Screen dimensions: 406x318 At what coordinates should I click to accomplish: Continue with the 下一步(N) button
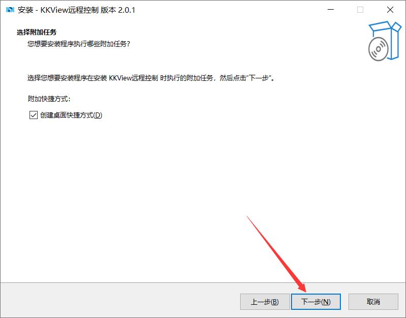(315, 302)
